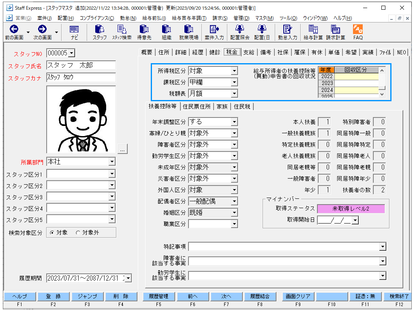
Task: Open the 所属部門 dropdown showing 本社
Action: tap(112, 162)
